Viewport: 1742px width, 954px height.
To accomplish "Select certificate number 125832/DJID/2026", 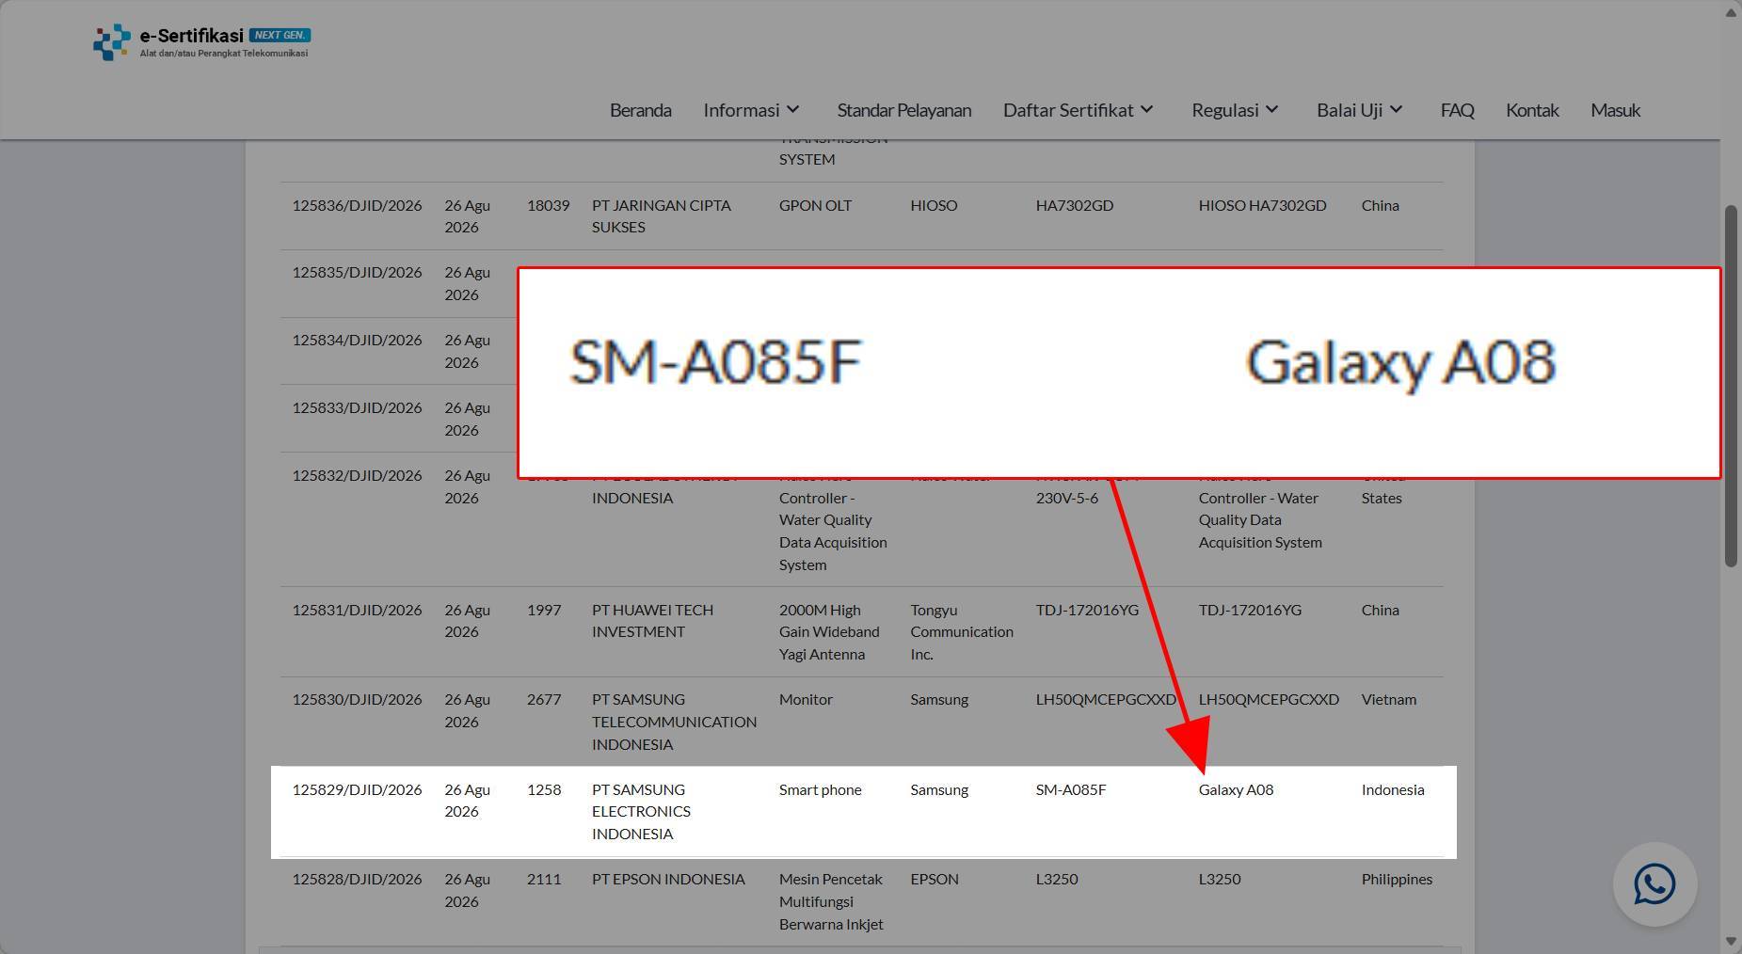I will coord(357,475).
